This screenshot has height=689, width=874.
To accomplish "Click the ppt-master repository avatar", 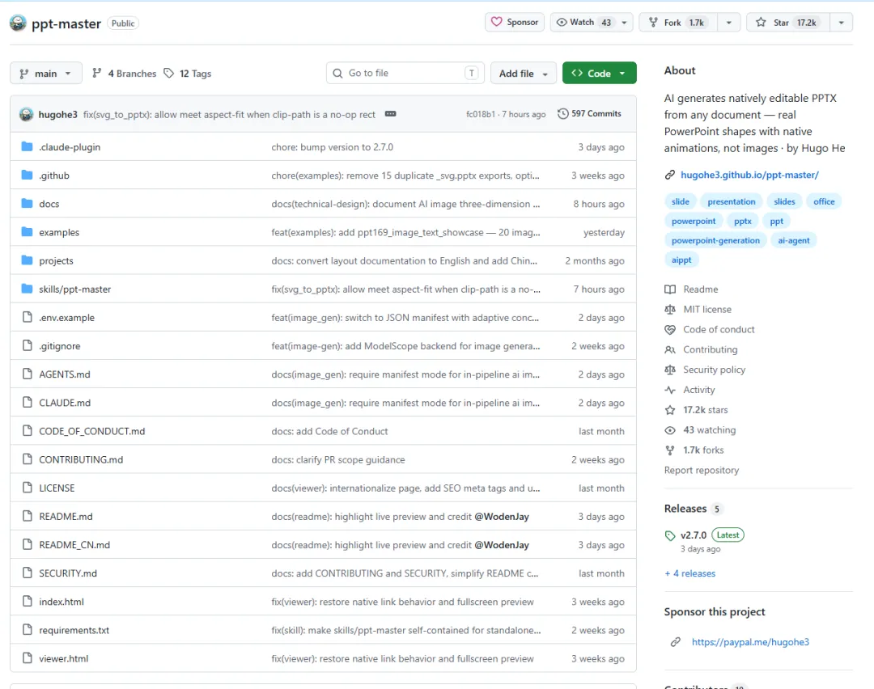I will point(18,23).
